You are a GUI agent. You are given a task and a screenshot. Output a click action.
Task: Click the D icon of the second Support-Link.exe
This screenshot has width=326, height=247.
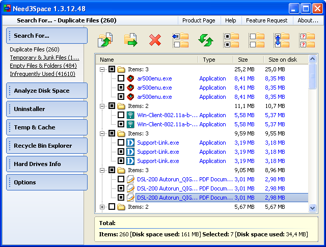click(130, 152)
